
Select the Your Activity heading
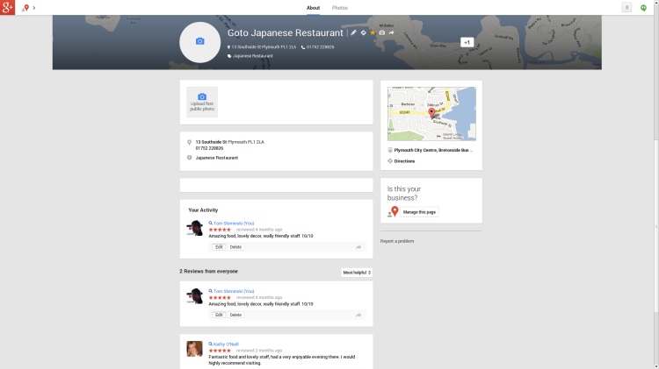pos(203,210)
